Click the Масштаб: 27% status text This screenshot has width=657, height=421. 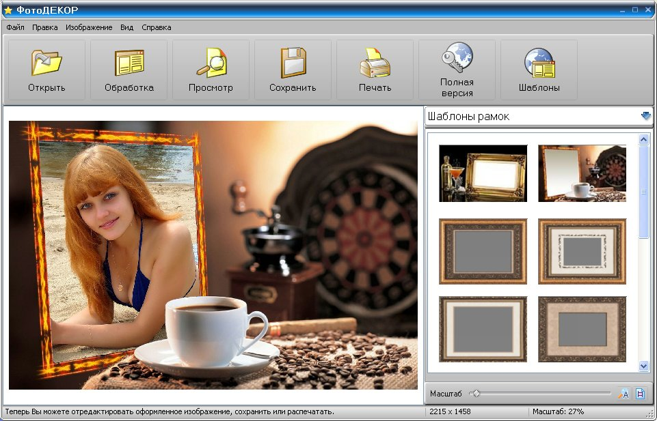click(x=558, y=411)
